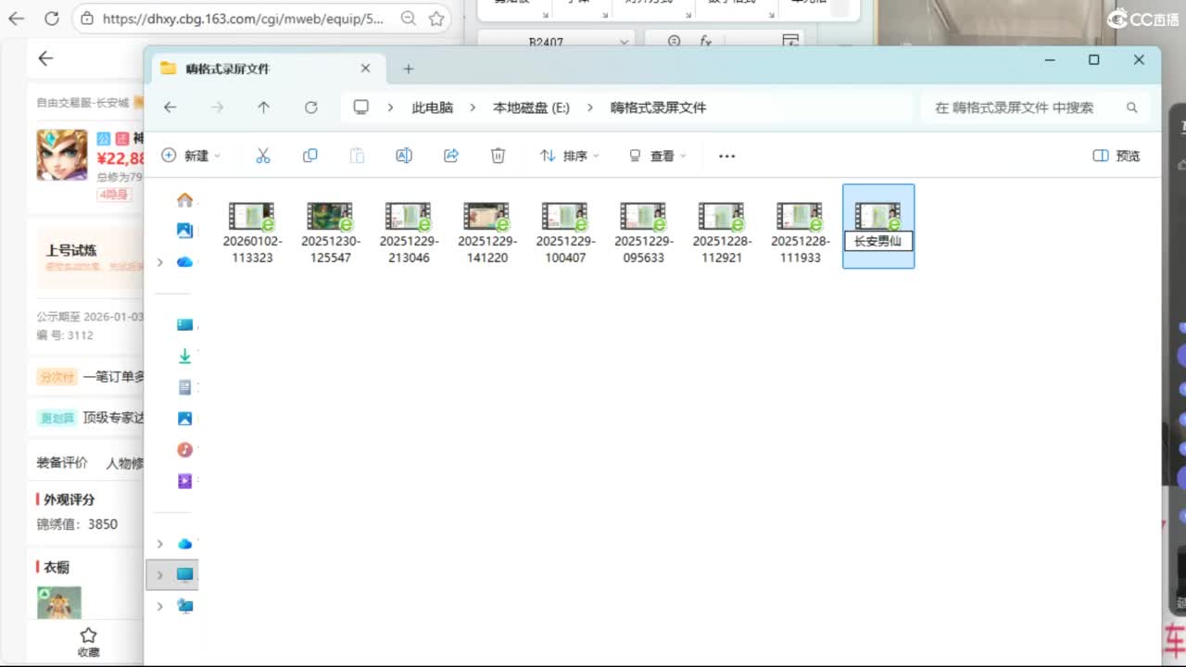Viewport: 1186px width, 667px height.
Task: Add a new File Explorer tab
Action: pos(409,69)
